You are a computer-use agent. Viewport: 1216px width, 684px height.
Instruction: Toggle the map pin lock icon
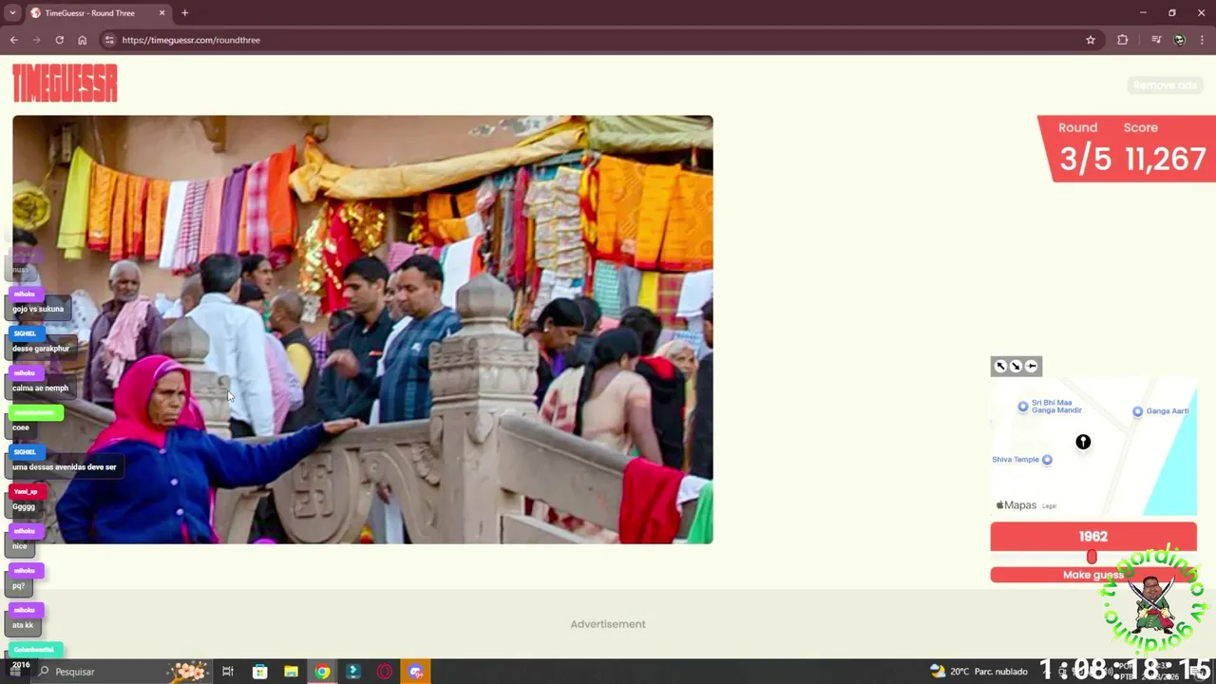click(1032, 366)
